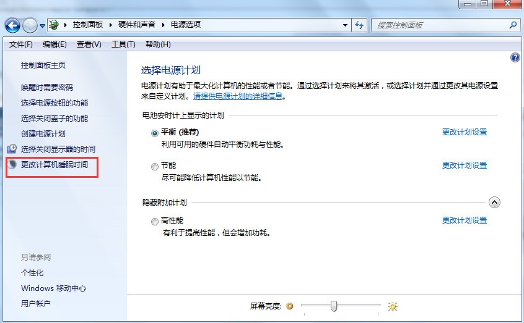Open 个性化 link
The image size is (524, 323).
32,273
